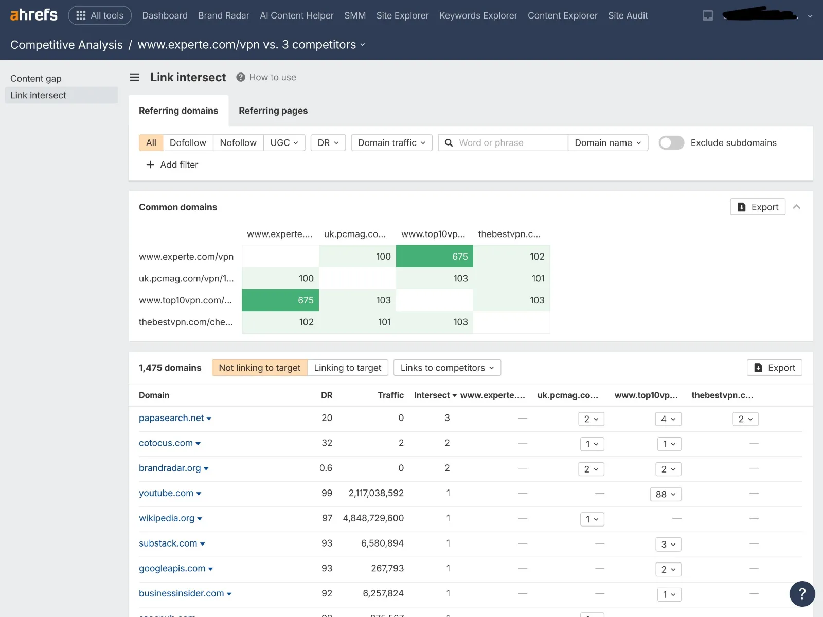Open Brand Radar
The image size is (823, 617).
224,15
